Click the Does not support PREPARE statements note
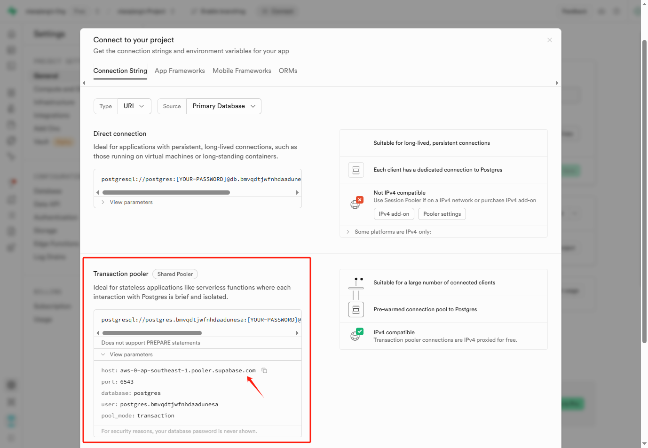Screen dimensions: 648x448 click(x=150, y=343)
